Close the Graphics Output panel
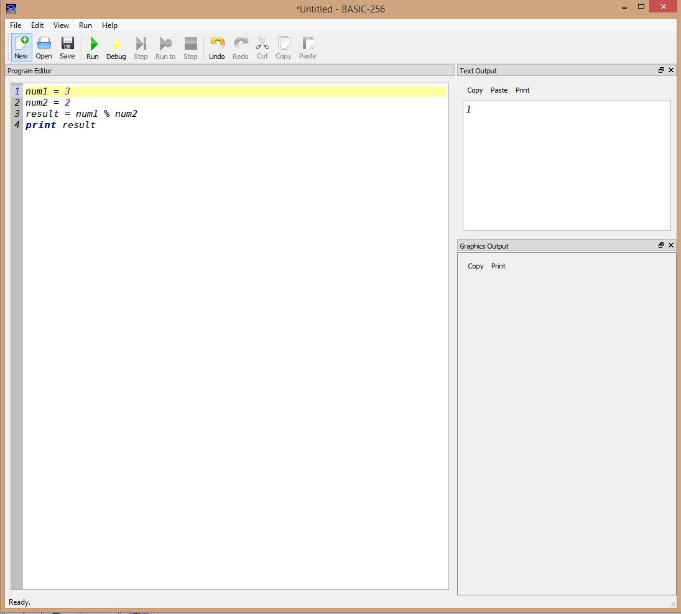 point(671,245)
